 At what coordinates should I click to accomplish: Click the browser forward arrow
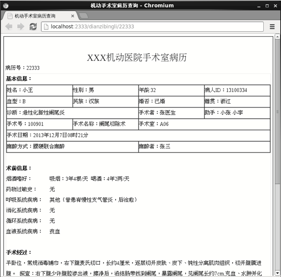click(x=21, y=26)
